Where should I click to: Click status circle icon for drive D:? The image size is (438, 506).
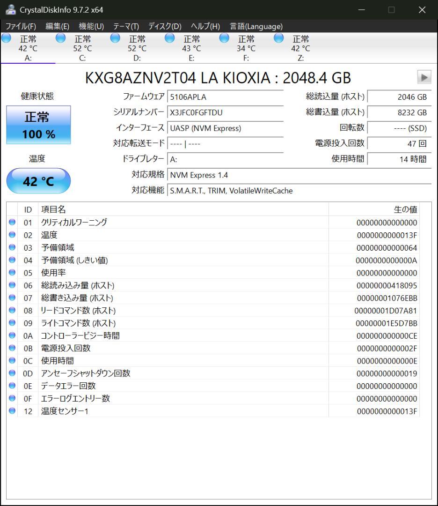(x=115, y=38)
